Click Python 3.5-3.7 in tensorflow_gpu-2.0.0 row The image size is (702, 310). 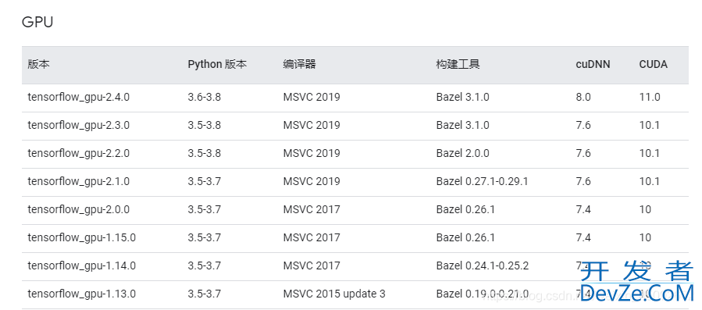(204, 209)
